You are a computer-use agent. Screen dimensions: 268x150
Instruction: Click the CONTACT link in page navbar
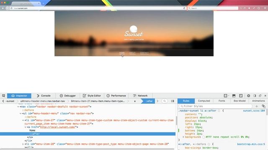click(x=144, y=53)
